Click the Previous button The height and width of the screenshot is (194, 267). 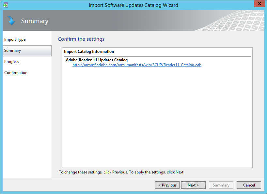tap(167, 185)
